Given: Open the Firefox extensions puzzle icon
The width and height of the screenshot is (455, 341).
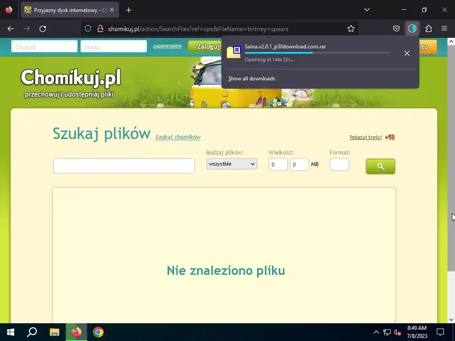Looking at the screenshot, I should [428, 29].
